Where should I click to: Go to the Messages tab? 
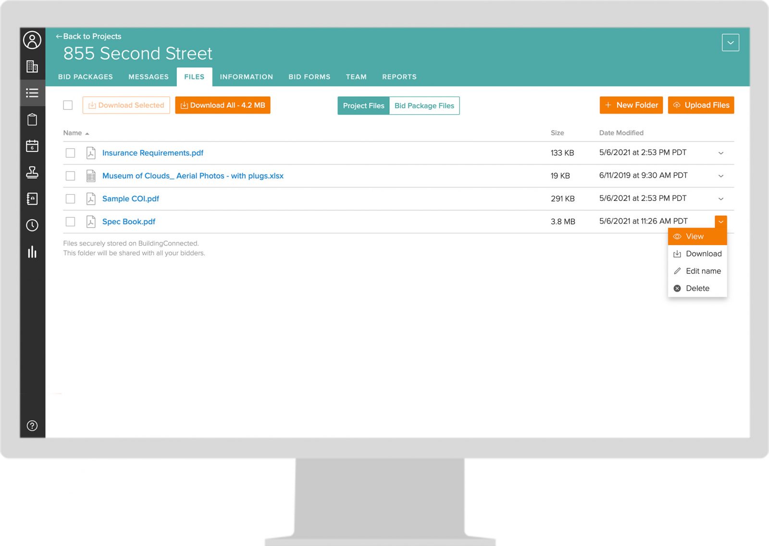point(149,77)
